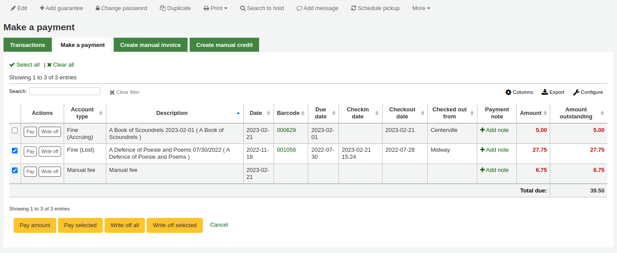Select the Change password lock icon

[97, 8]
